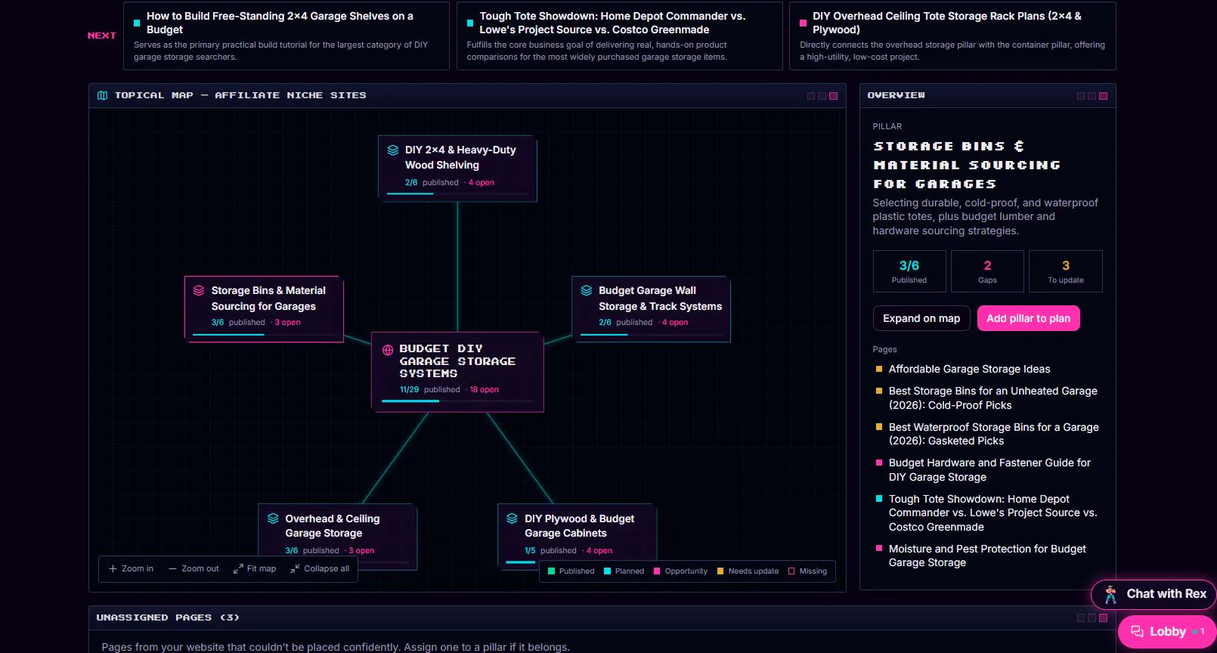The width and height of the screenshot is (1217, 653).
Task: Click the layers icon on Budget Garage Wall Storage node
Action: [587, 291]
